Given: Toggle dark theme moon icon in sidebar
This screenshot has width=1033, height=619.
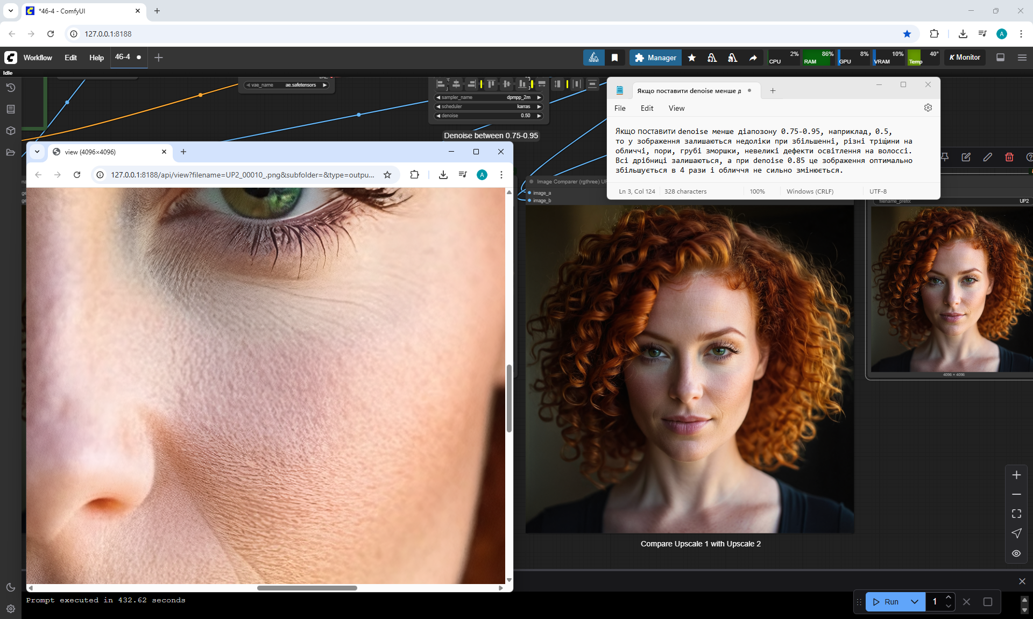Looking at the screenshot, I should 11,587.
